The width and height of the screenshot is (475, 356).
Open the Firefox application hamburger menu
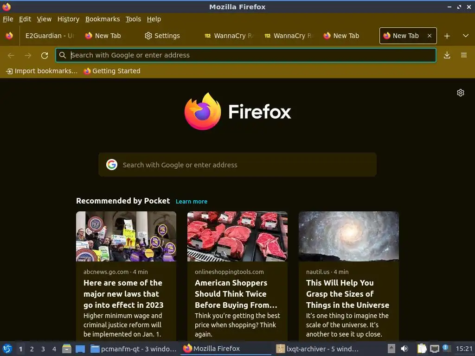[x=464, y=55]
